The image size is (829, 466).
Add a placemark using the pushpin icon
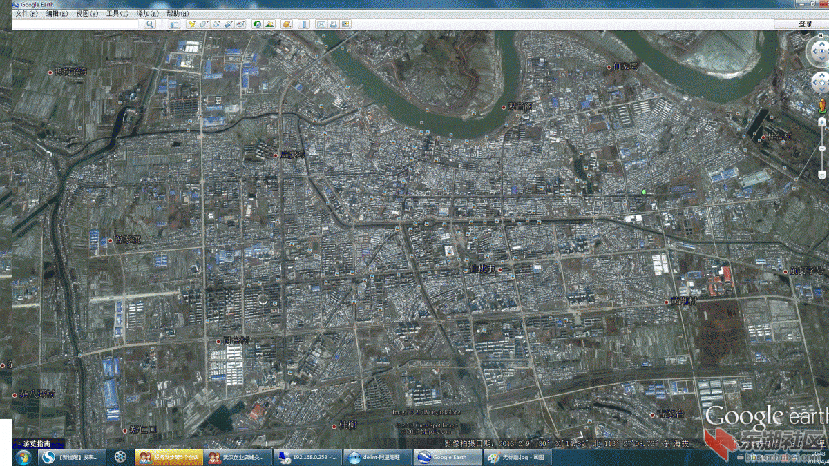192,24
